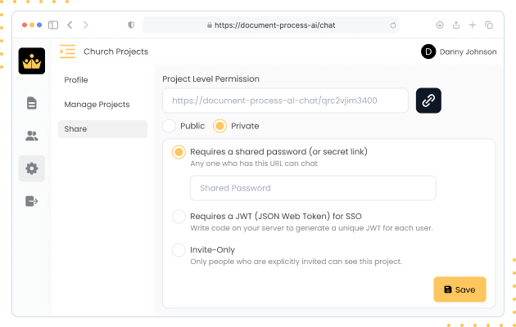
Task: Go back with browser back arrow
Action: coord(70,25)
